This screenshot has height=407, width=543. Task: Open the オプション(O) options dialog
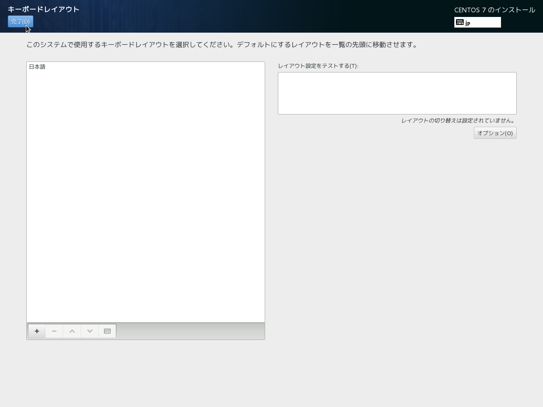pyautogui.click(x=495, y=133)
